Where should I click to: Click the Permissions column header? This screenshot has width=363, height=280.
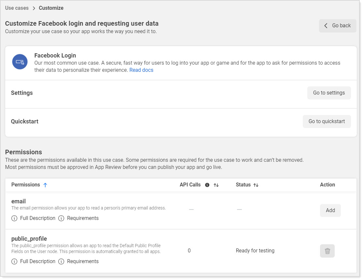(x=26, y=185)
